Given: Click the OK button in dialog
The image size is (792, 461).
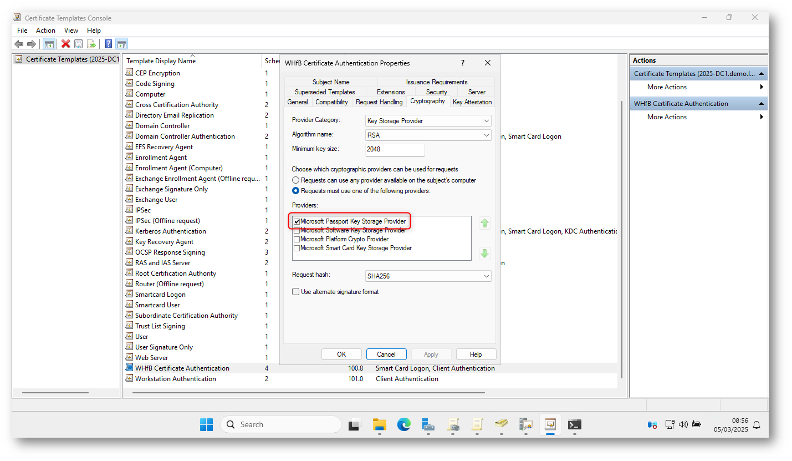Looking at the screenshot, I should [x=341, y=354].
